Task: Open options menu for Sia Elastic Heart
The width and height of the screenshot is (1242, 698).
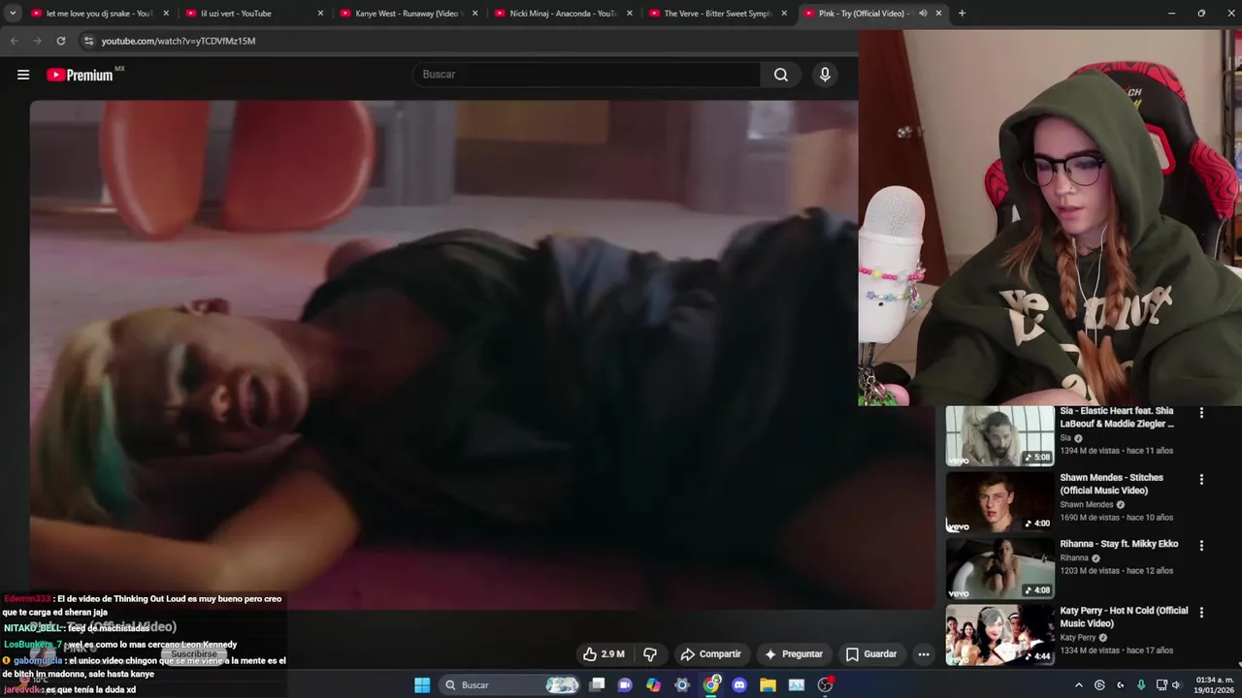Action: (1201, 413)
